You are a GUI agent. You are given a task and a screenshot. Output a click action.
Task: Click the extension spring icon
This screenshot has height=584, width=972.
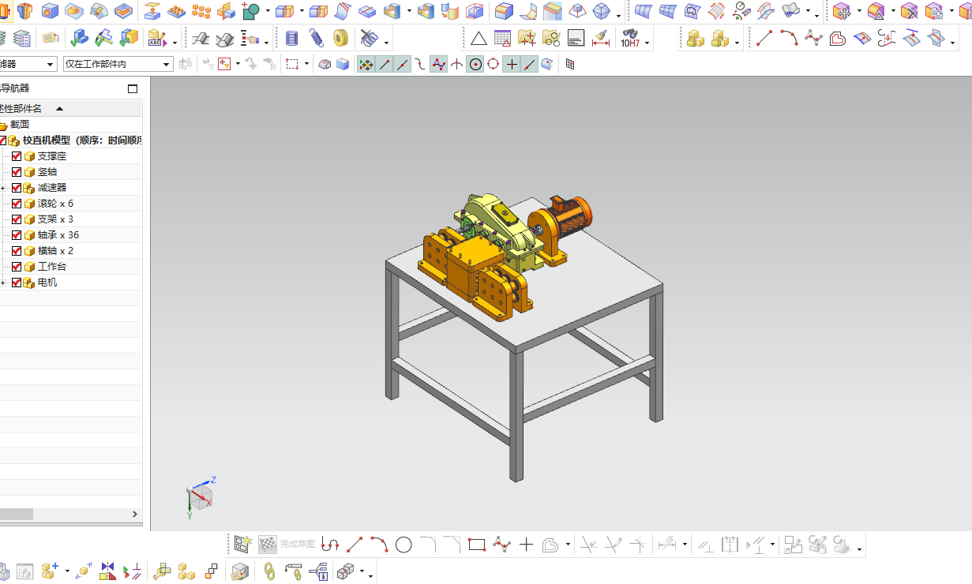click(317, 38)
